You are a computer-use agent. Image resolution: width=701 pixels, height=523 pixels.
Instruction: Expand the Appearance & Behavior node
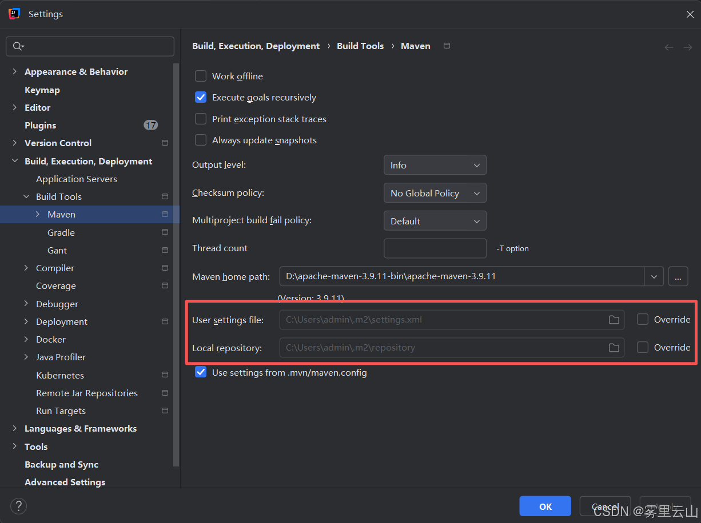click(x=15, y=71)
